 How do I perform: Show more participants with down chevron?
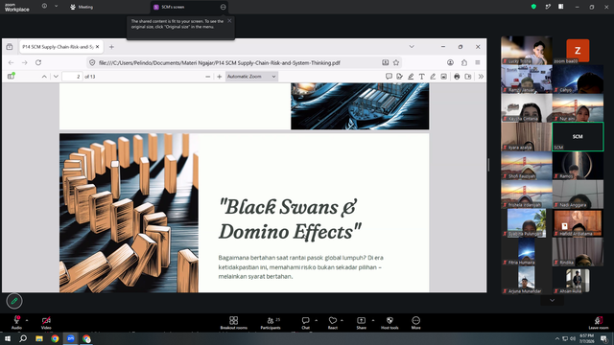pyautogui.click(x=553, y=300)
